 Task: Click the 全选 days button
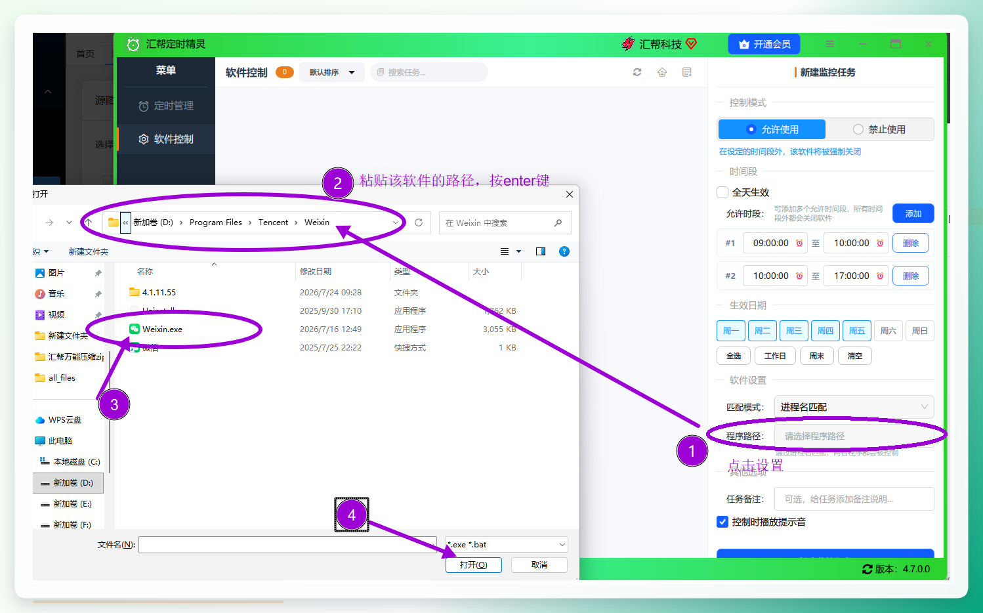(734, 356)
